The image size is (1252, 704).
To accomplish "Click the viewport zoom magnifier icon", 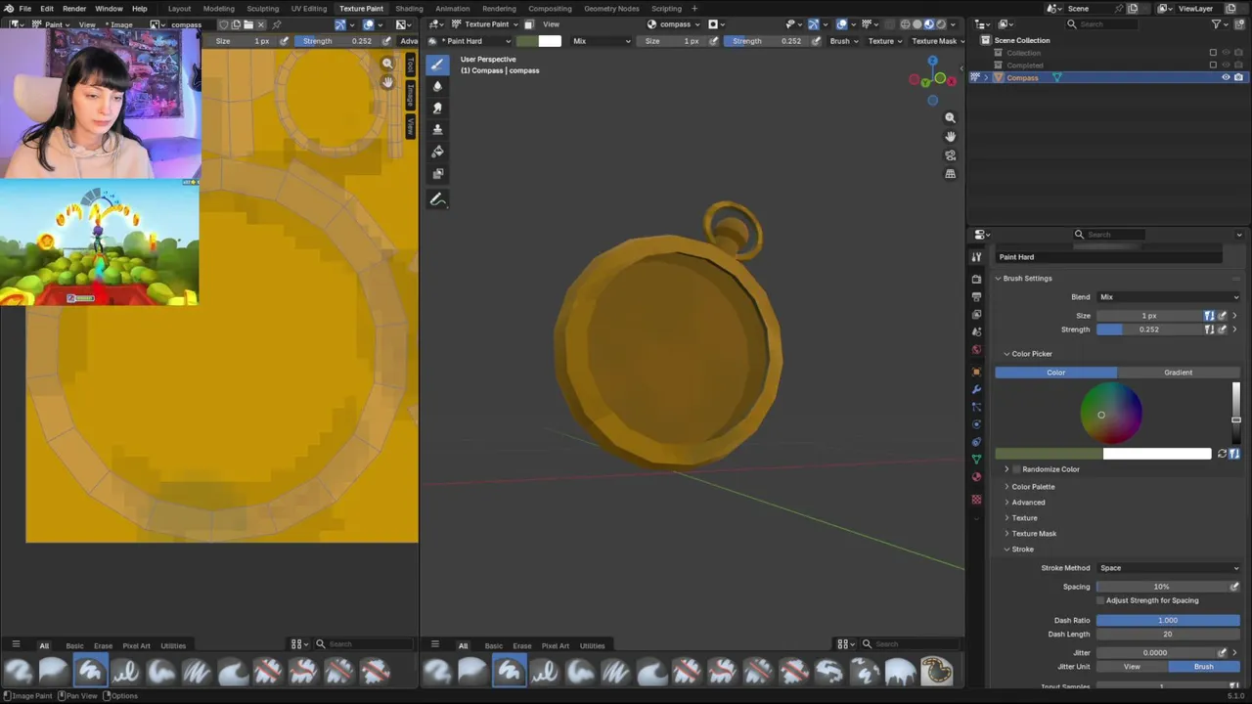I will (950, 117).
